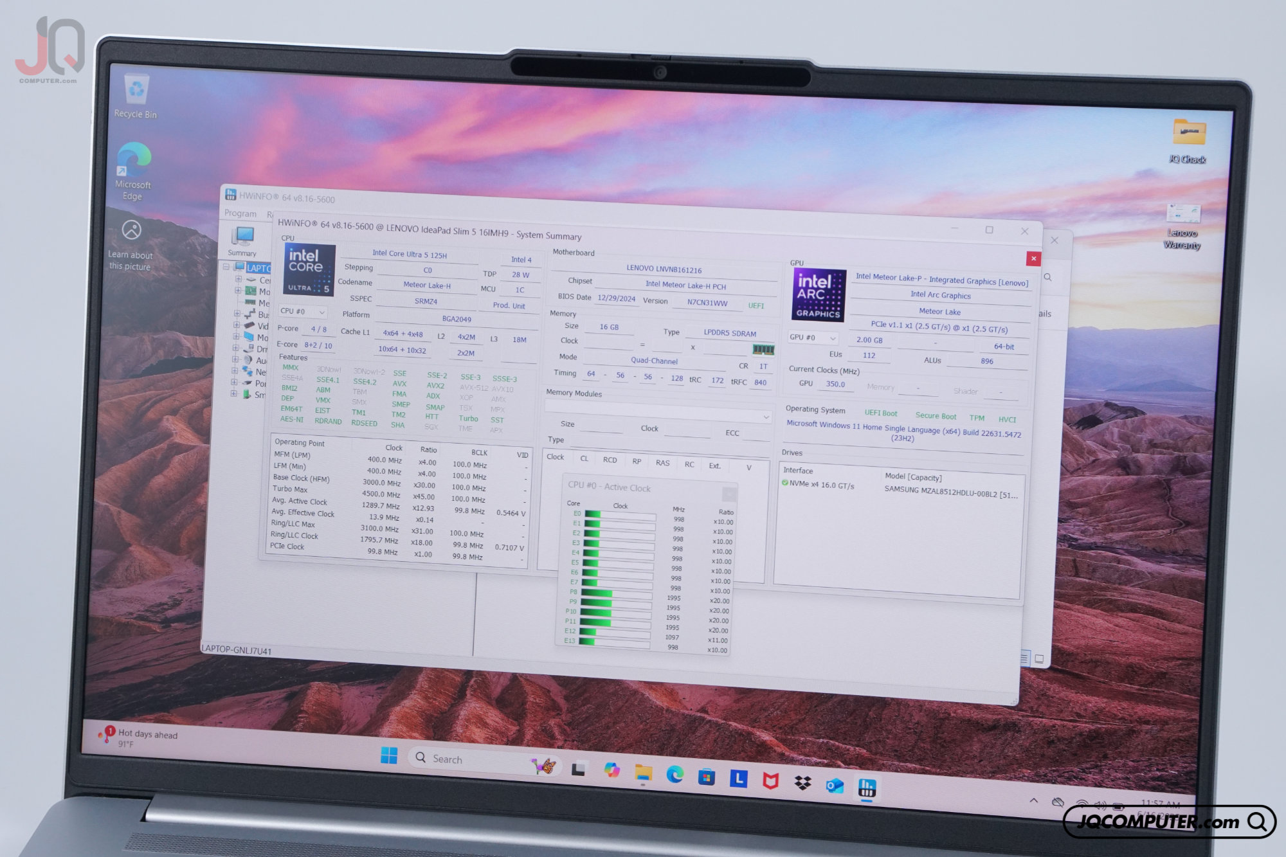Open the Summary toolbar icon in HWiNFO

pos(242,242)
